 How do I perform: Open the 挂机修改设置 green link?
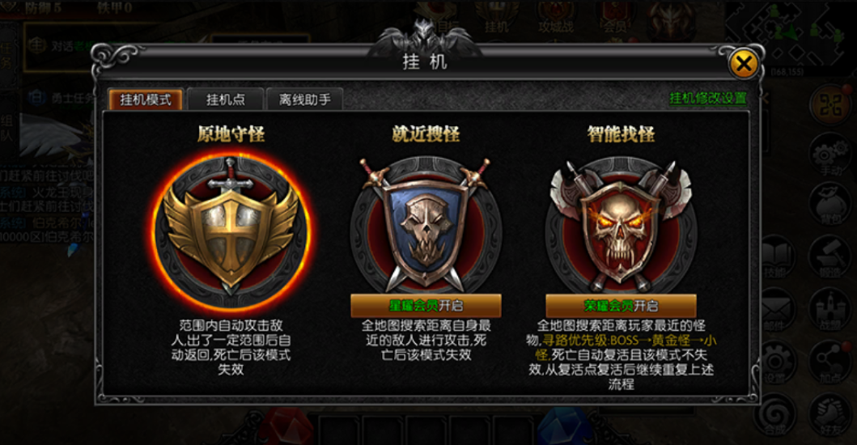708,98
